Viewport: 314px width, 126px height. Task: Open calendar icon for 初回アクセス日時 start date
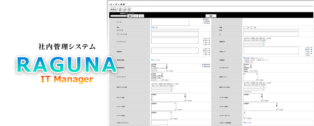[x=172, y=88]
